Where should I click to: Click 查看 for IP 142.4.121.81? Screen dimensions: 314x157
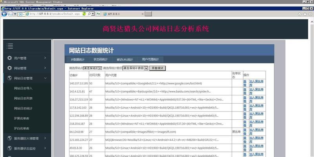(x=245, y=91)
